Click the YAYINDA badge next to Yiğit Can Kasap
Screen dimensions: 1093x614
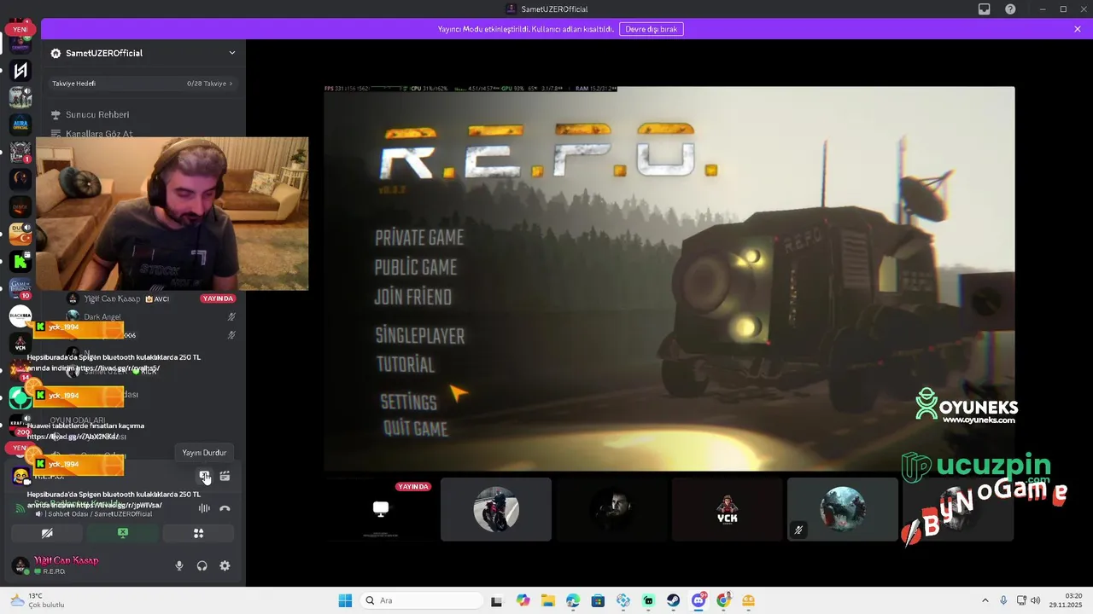pyautogui.click(x=218, y=298)
